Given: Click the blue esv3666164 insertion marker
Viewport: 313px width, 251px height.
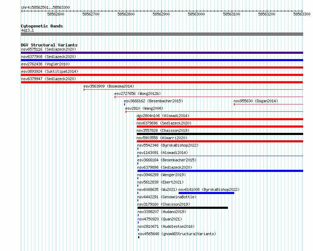Looking at the screenshot, I should (138, 163).
